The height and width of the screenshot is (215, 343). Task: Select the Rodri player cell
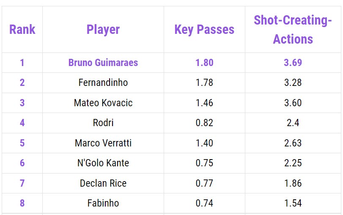pyautogui.click(x=103, y=123)
